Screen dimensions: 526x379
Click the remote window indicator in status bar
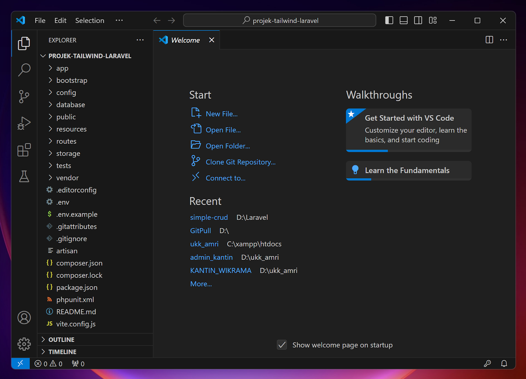(x=20, y=363)
